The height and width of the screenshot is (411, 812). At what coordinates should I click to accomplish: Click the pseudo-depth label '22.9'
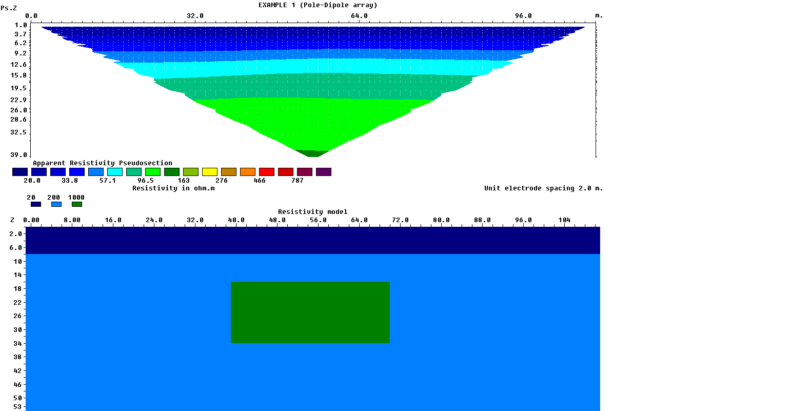coord(19,100)
